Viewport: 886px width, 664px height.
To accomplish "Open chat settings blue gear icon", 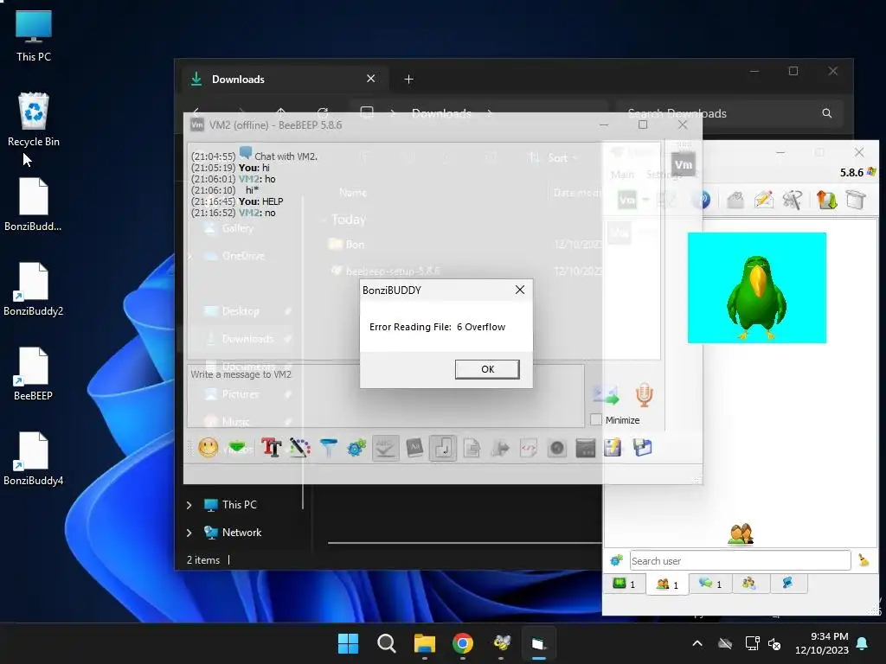I will [356, 448].
